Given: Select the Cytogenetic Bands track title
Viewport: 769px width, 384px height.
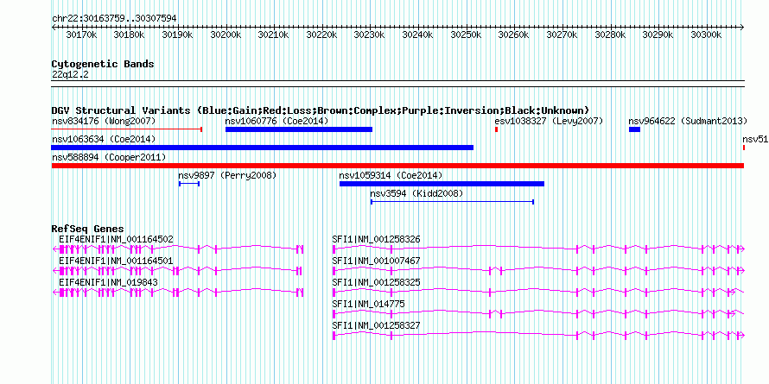Looking at the screenshot, I should point(103,64).
